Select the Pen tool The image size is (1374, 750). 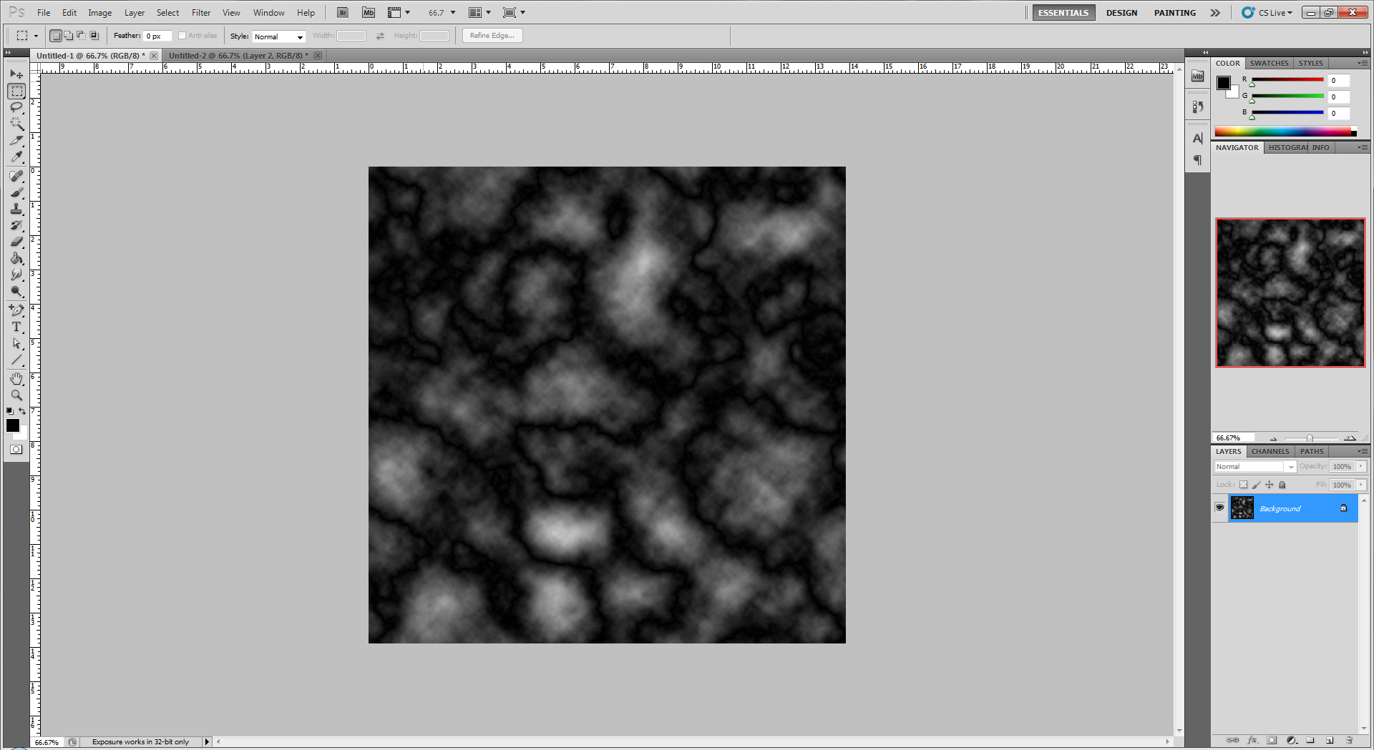(x=16, y=310)
